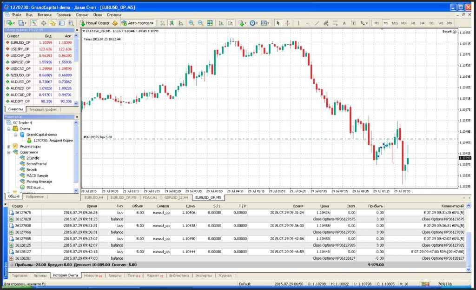Open the Periods clock dropdown
This screenshot has width=476, height=290.
tap(254, 23)
